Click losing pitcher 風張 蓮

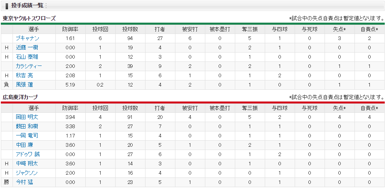[x=24, y=85]
